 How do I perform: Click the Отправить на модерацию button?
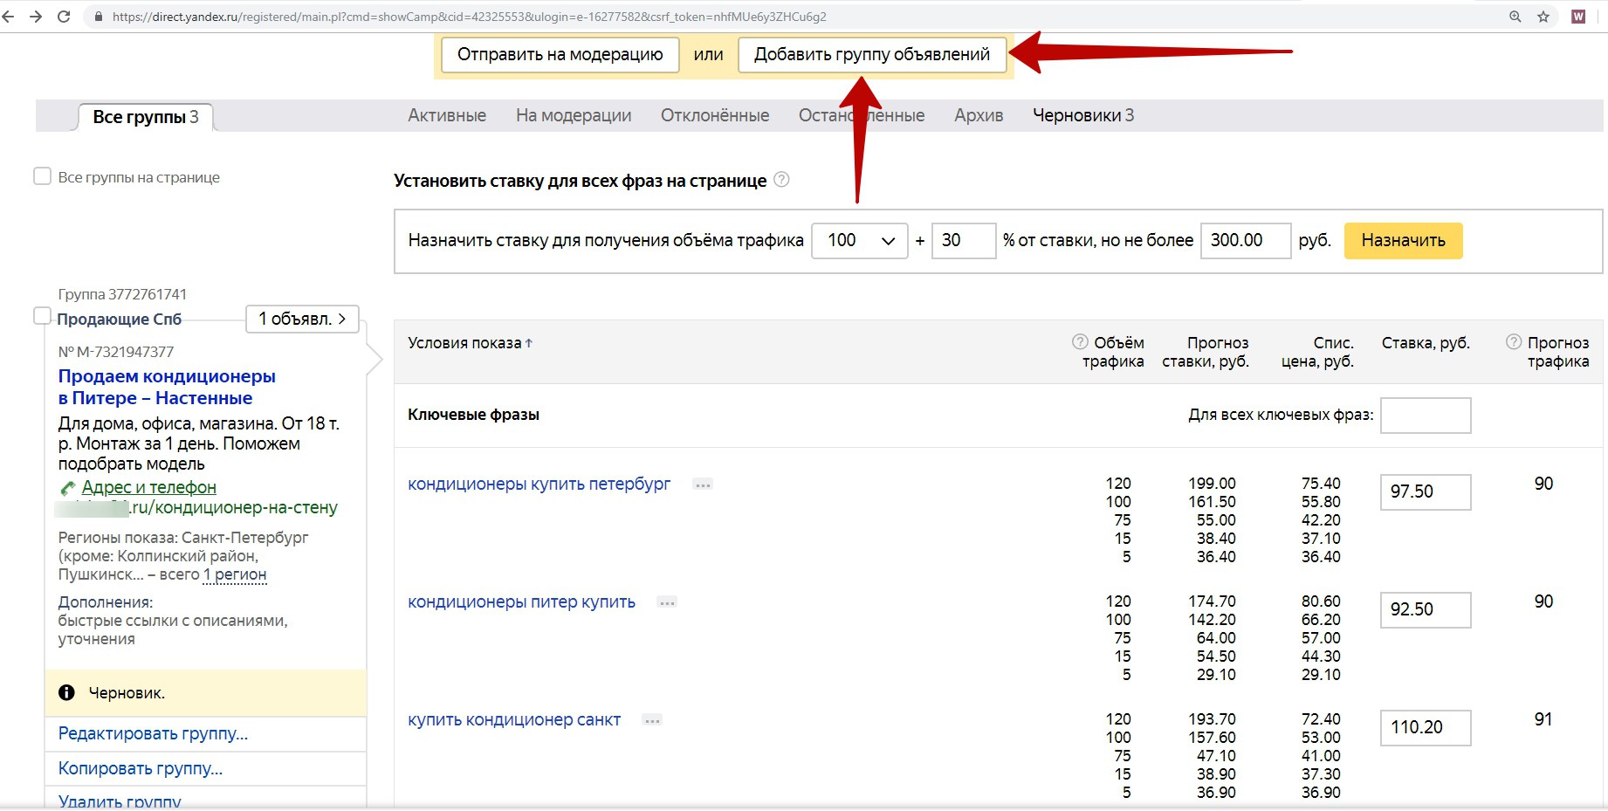pyautogui.click(x=560, y=54)
